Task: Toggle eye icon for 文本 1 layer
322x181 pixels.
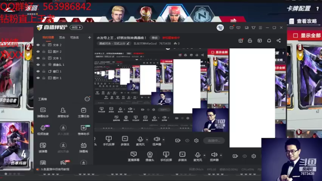Action: [38, 58]
